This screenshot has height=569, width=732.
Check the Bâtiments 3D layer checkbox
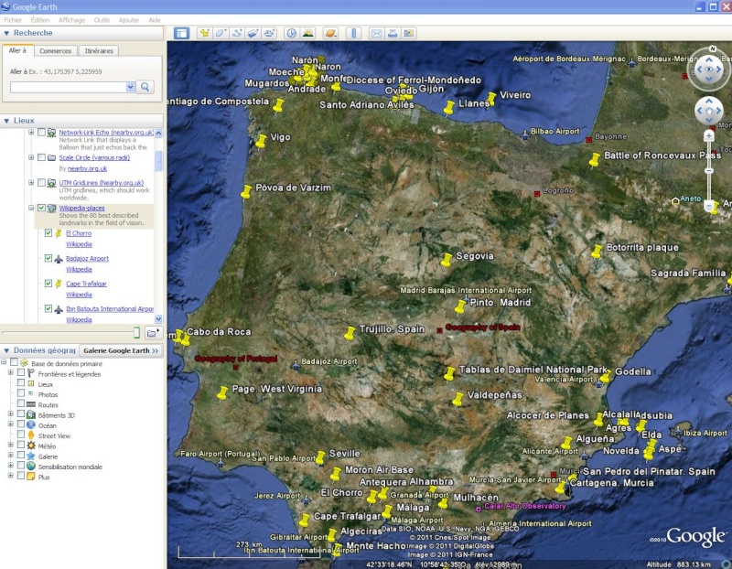coord(20,414)
